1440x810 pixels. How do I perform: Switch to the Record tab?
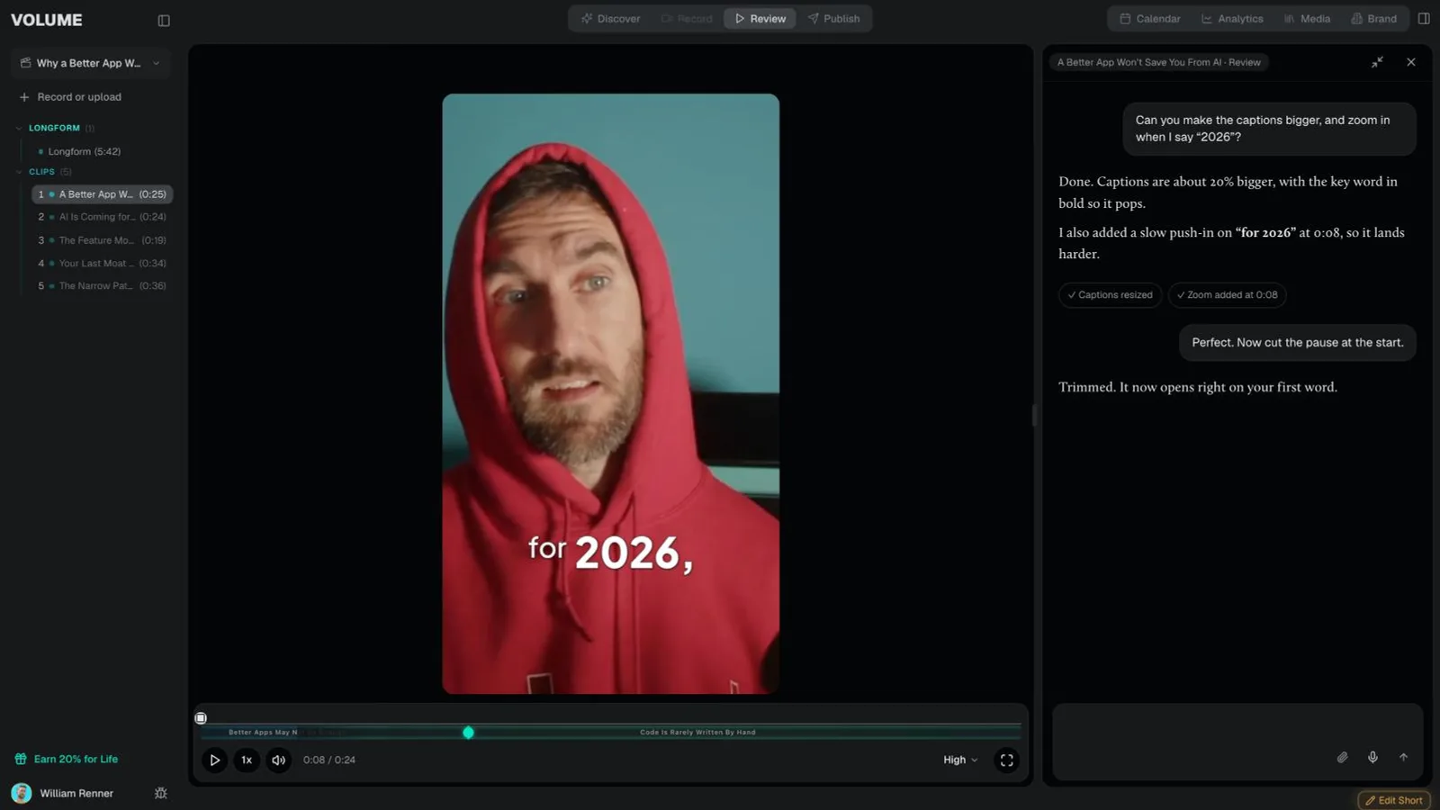[687, 18]
